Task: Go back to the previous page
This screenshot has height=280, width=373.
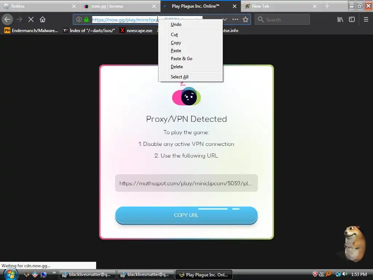Action: [x=7, y=19]
